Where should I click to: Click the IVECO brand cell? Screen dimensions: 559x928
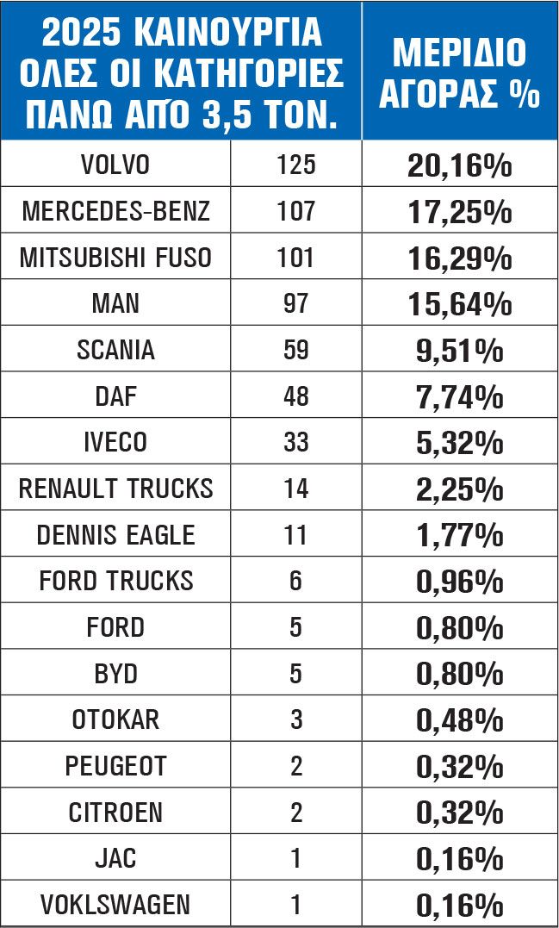point(115,443)
